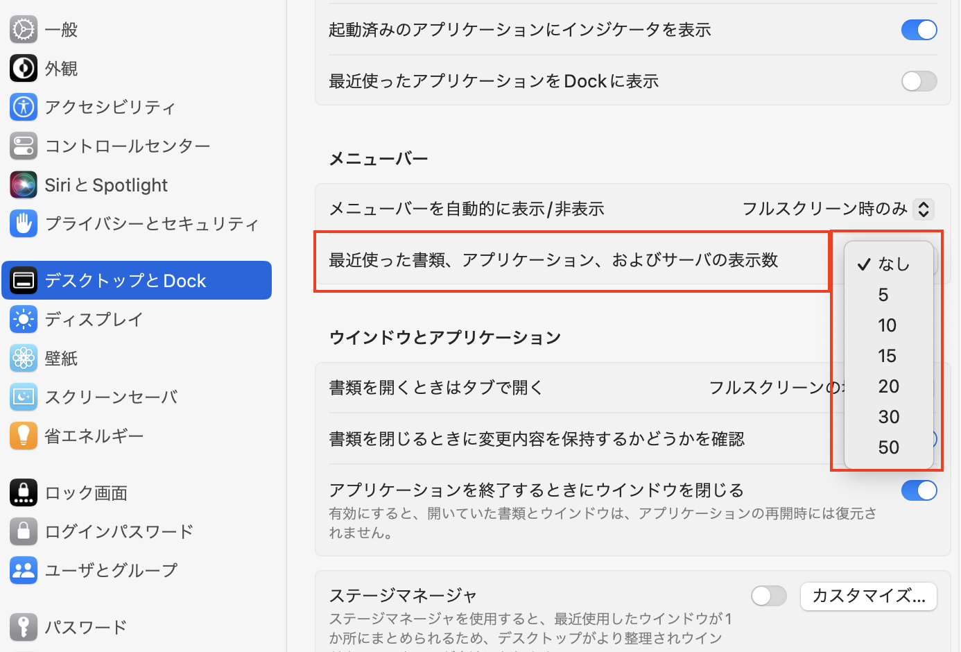
Task: Open the 一般 (General) gear icon
Action: pyautogui.click(x=24, y=29)
